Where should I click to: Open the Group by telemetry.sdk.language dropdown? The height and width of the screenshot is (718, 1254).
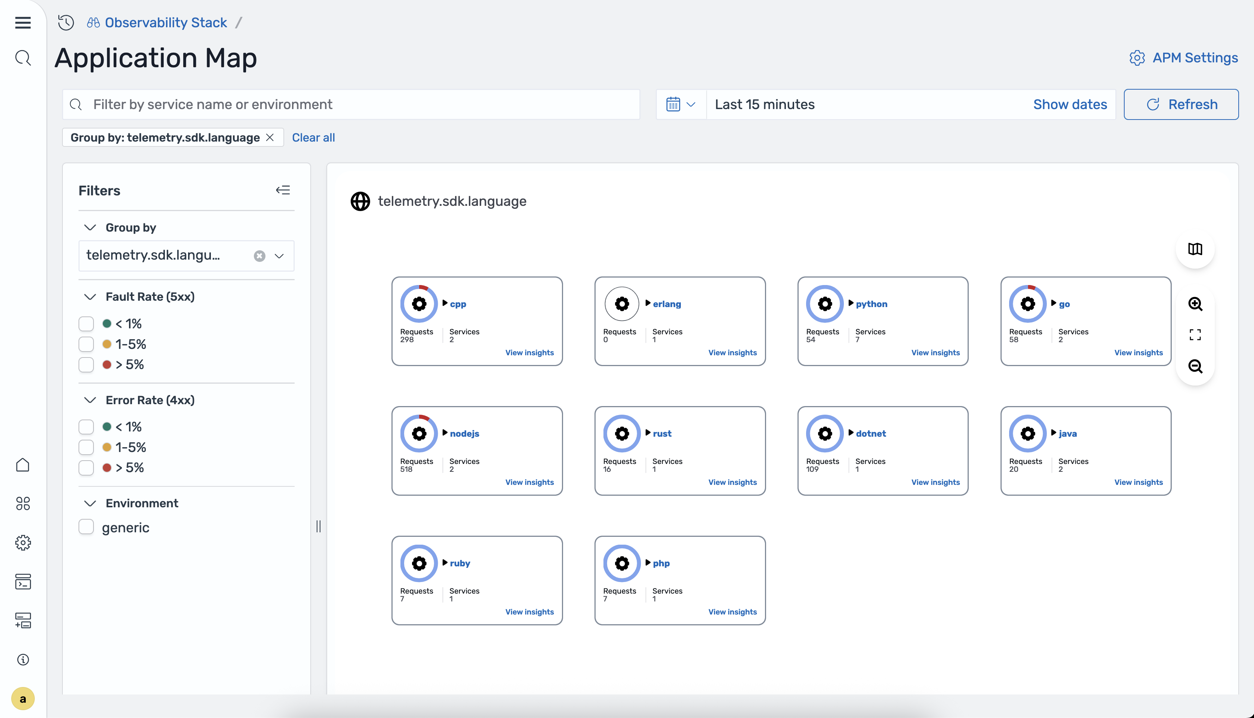(279, 256)
